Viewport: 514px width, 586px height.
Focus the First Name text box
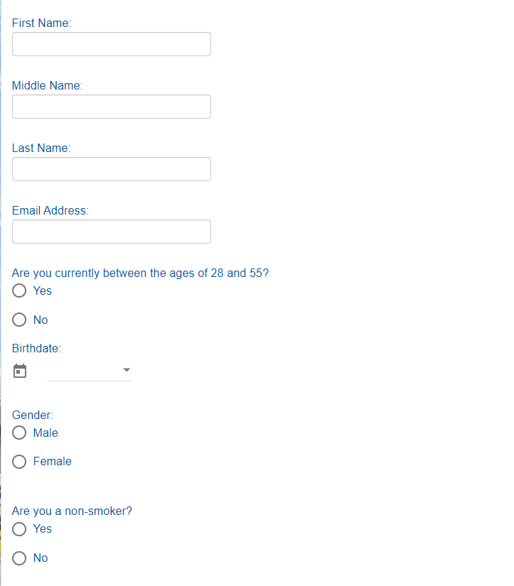(112, 44)
